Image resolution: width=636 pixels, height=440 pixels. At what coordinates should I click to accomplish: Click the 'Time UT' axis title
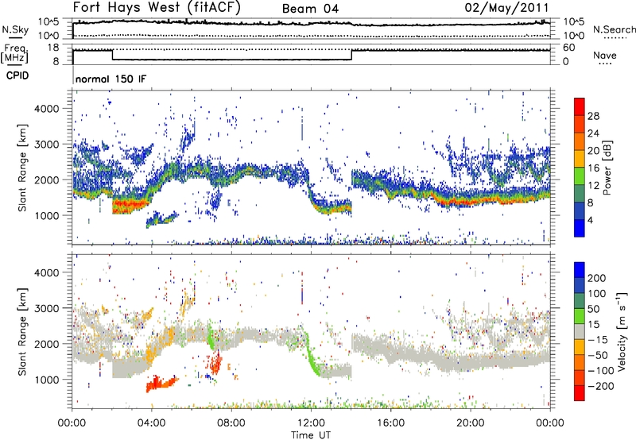coord(311,435)
